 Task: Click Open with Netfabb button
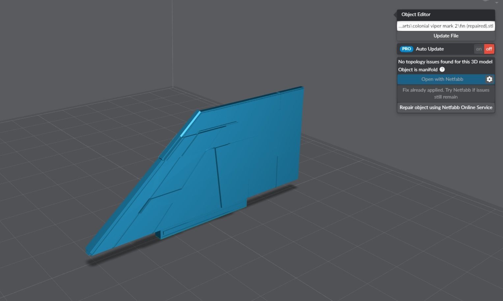tap(441, 79)
